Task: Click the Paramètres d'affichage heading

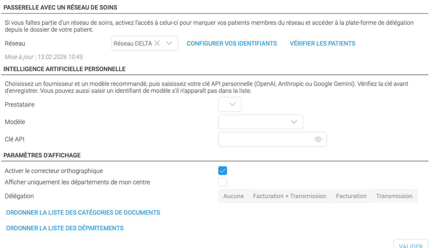Action: click(42, 155)
